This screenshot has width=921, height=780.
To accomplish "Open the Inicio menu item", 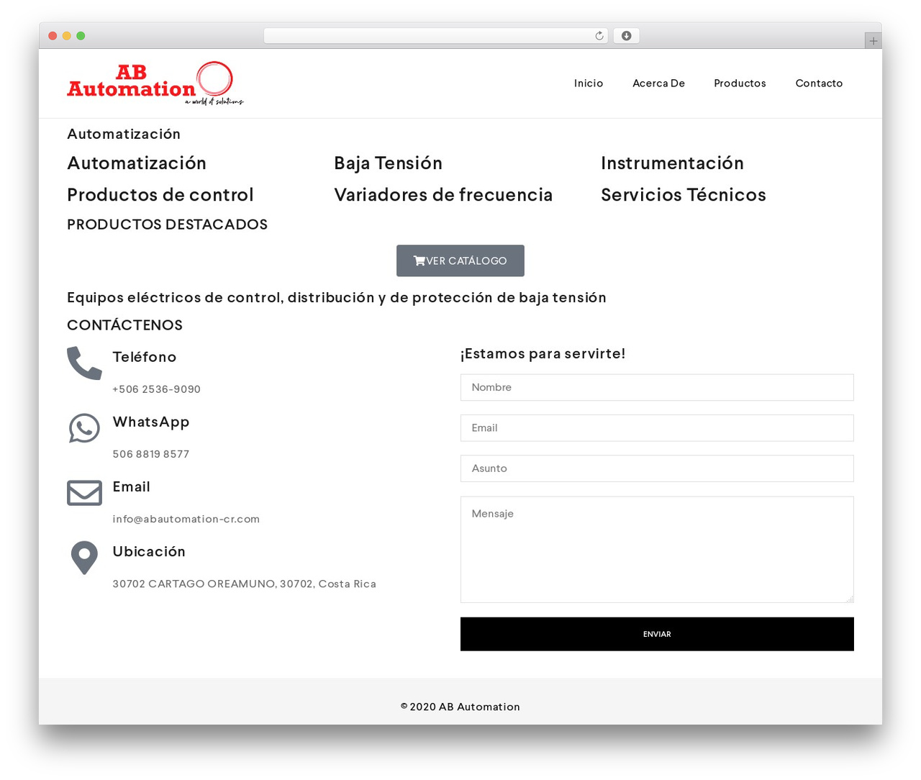I will 589,83.
